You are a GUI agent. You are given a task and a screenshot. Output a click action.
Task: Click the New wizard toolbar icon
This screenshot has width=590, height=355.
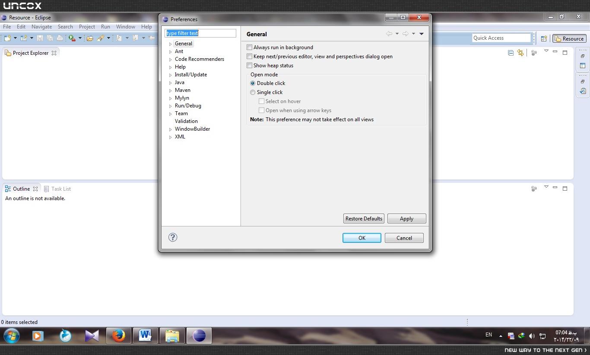tap(7, 38)
